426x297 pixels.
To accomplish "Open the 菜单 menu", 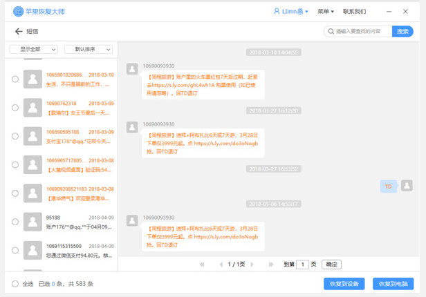I will (325, 12).
